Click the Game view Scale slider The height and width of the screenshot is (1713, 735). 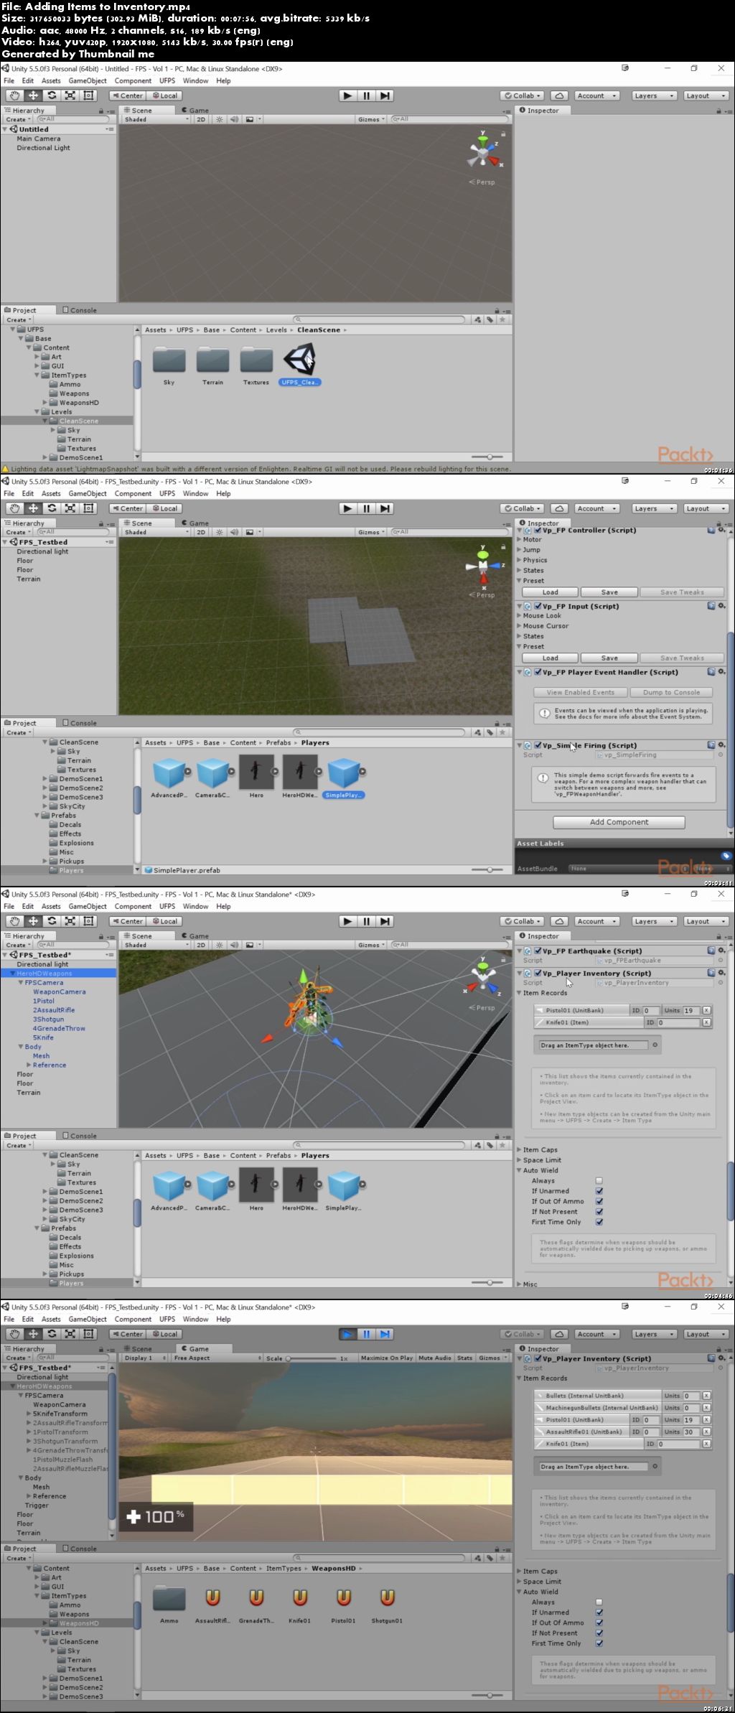tap(311, 1358)
